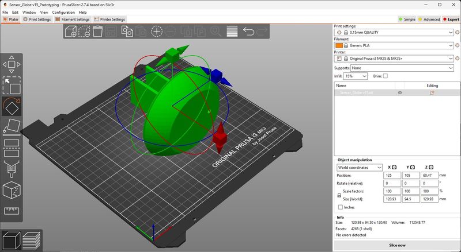Click the orange filament color swatch
Viewport: 461px width, 252px height.
click(x=339, y=45)
